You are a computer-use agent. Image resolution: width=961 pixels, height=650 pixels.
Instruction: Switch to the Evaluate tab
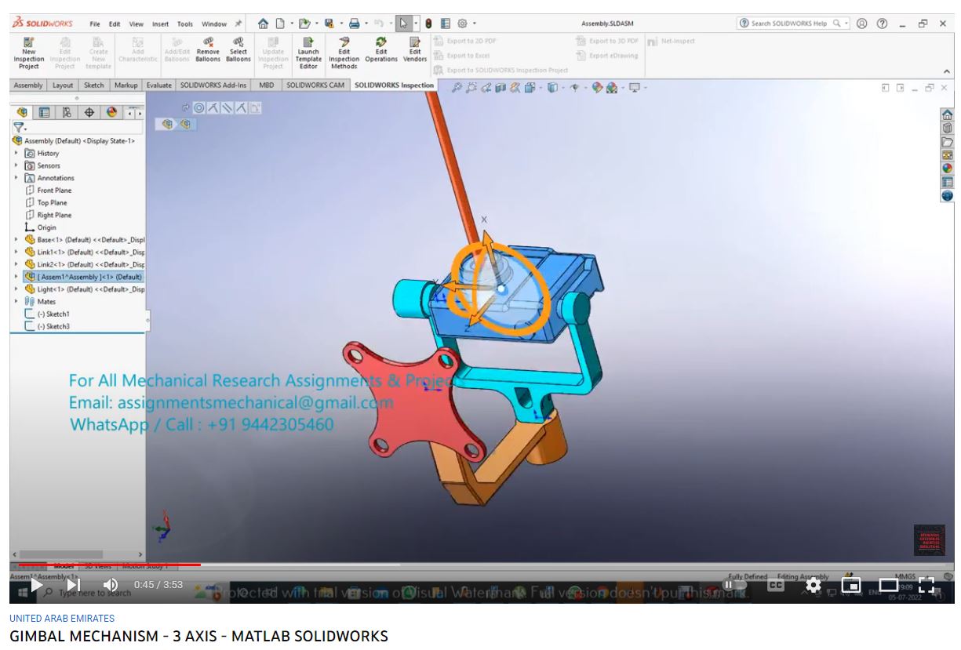point(159,85)
